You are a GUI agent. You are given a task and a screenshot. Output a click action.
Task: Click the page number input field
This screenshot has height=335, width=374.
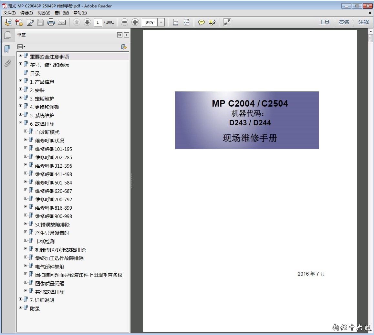pyautogui.click(x=98, y=22)
